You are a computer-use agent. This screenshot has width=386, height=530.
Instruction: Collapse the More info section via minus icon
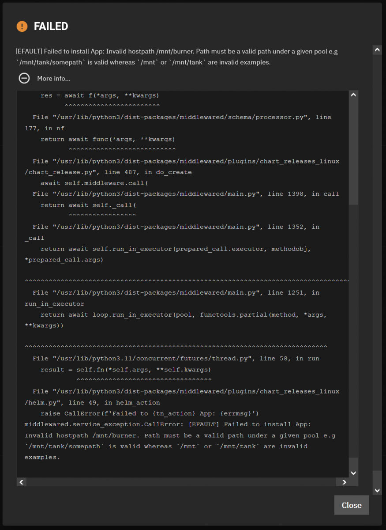click(x=24, y=78)
